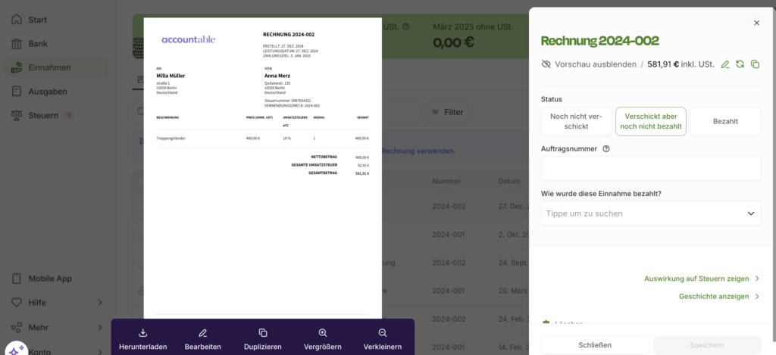The width and height of the screenshot is (776, 355).
Task: Go to Bank in the sidebar
Action: pyautogui.click(x=38, y=43)
